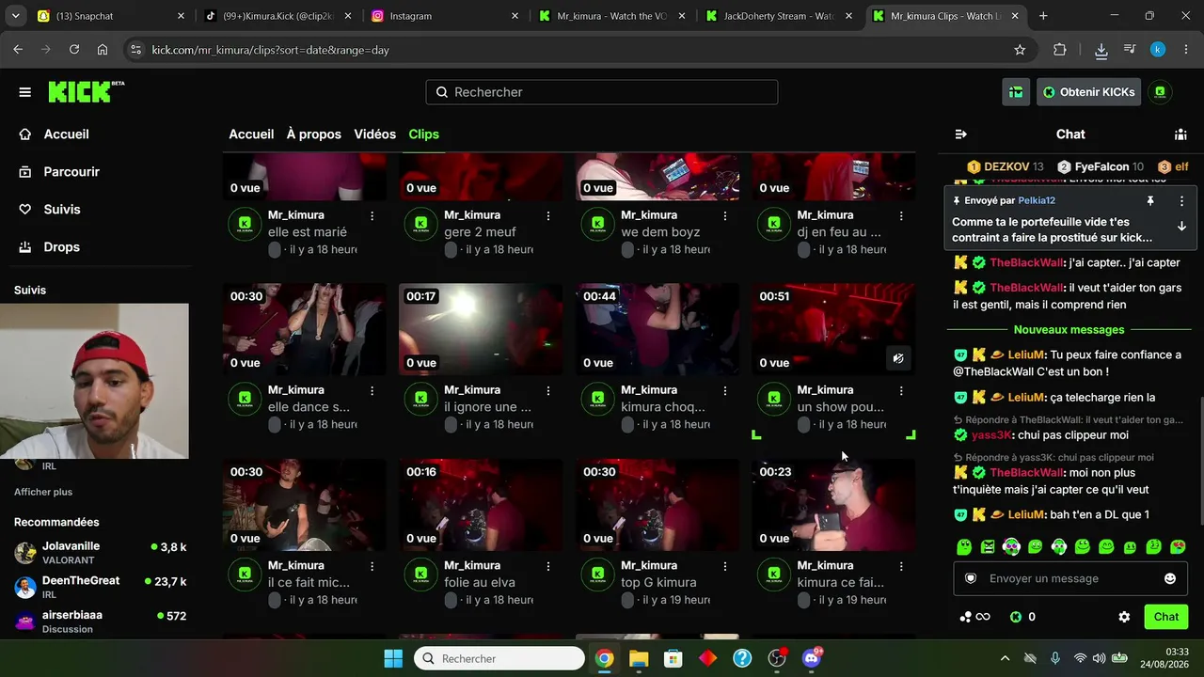
Task: Click the channel points dots icon
Action: click(x=965, y=617)
